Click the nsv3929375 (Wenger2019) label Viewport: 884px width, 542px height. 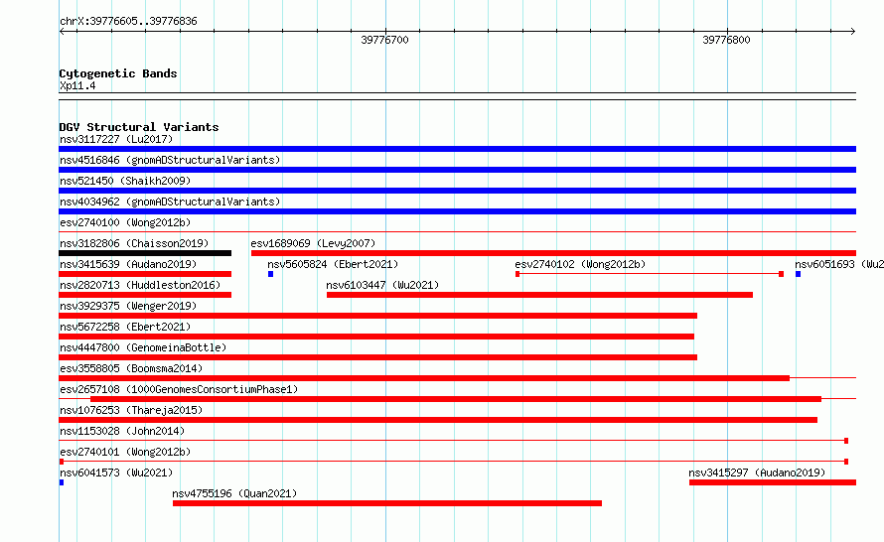[128, 306]
